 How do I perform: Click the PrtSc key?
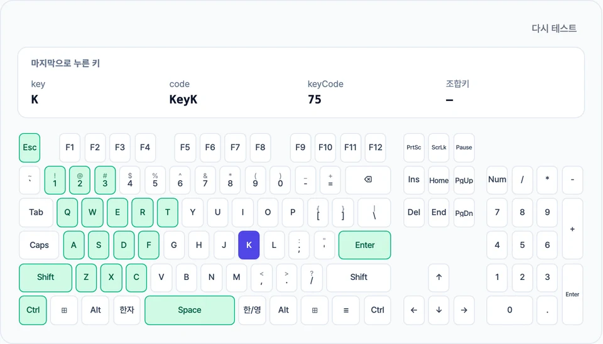point(414,148)
